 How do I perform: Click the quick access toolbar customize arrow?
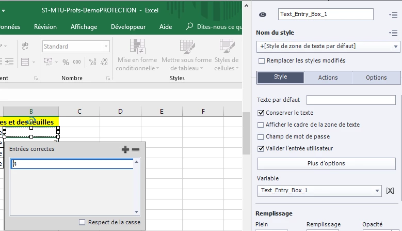pos(3,10)
